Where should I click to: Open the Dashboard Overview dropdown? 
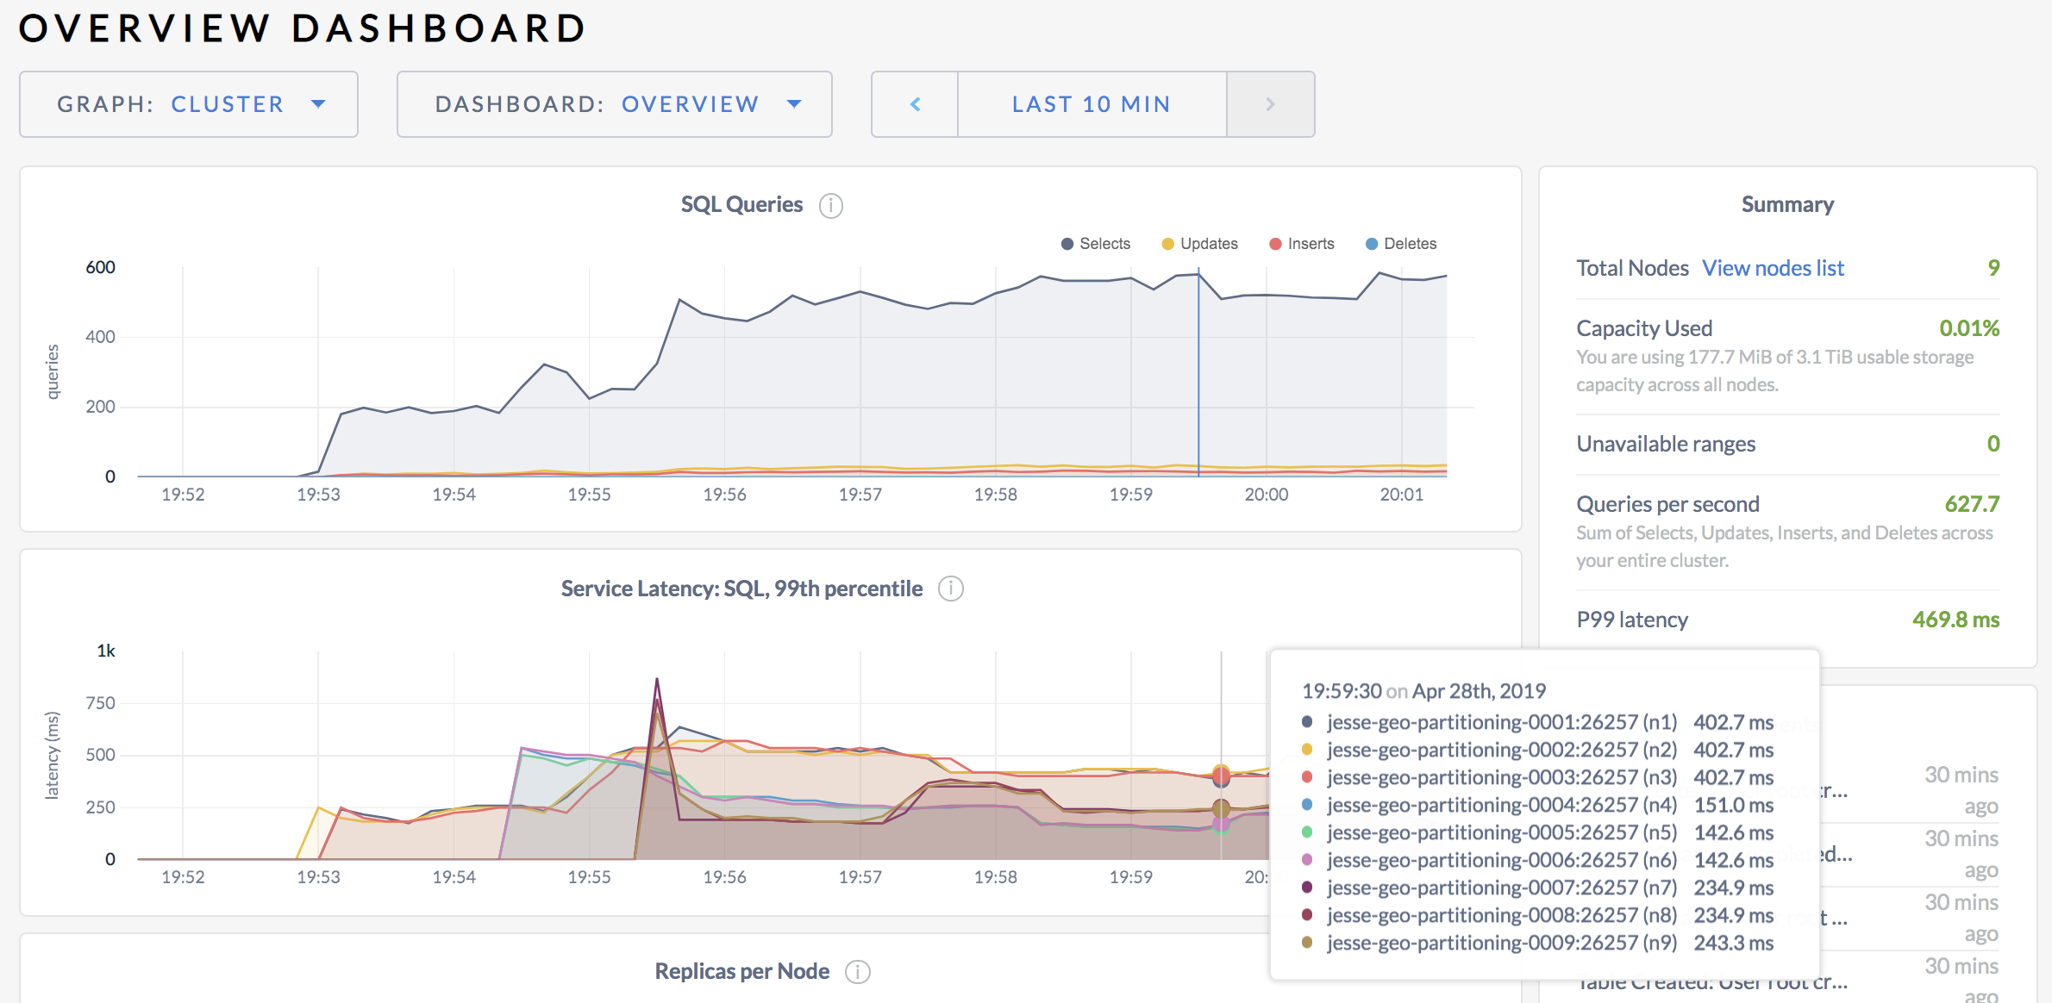(614, 103)
